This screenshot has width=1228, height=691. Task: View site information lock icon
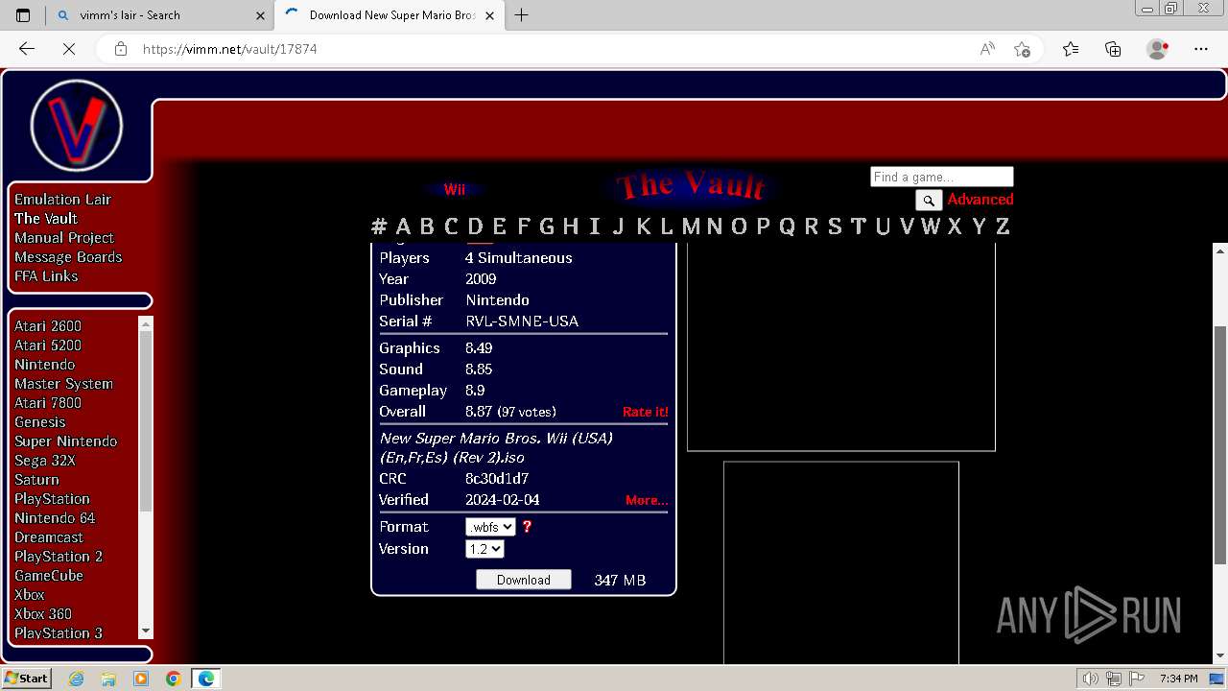tap(121, 49)
